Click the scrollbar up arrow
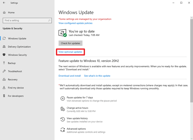 (x=191, y=18)
